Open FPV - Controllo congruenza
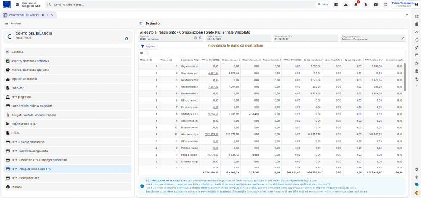 click(68, 151)
